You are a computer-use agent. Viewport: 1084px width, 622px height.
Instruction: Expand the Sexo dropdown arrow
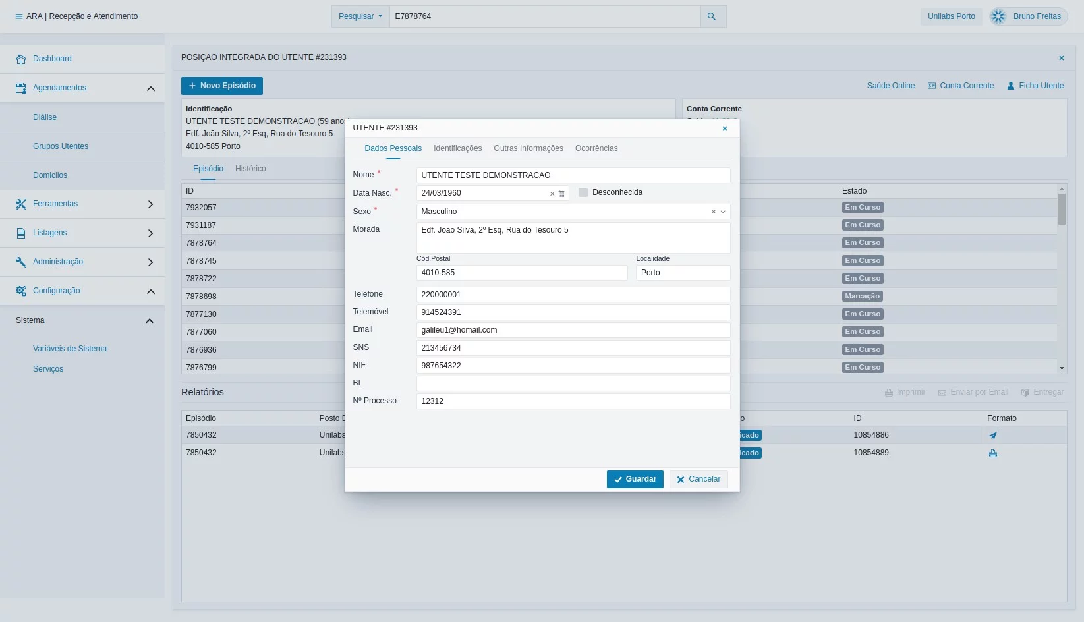[723, 212]
